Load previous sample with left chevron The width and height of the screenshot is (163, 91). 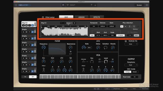[61, 23]
